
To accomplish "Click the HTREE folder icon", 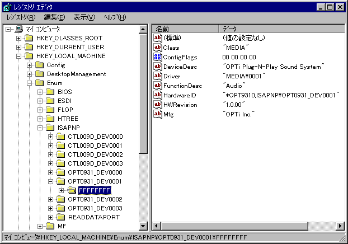I will [50, 119].
